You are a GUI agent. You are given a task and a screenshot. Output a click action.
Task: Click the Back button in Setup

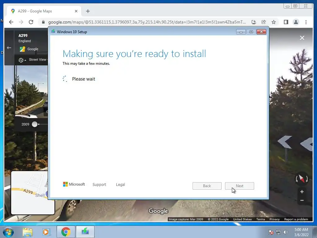(x=207, y=186)
